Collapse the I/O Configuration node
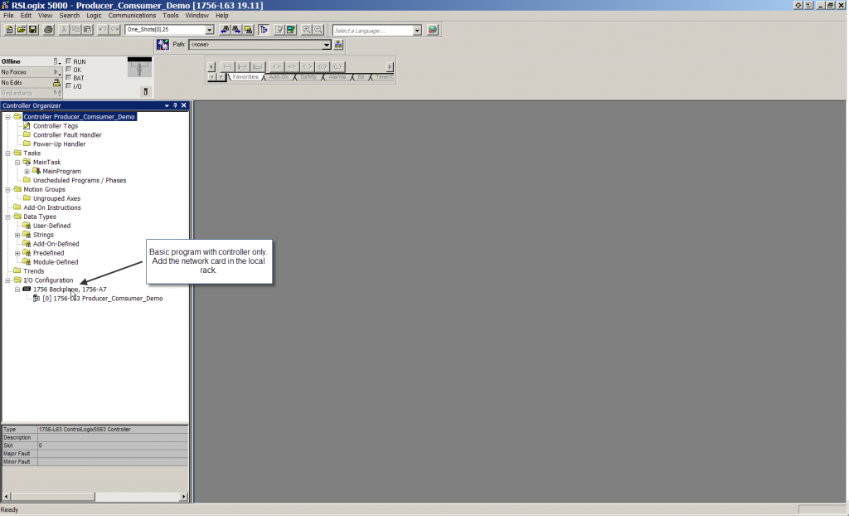This screenshot has width=849, height=516. tap(7, 280)
